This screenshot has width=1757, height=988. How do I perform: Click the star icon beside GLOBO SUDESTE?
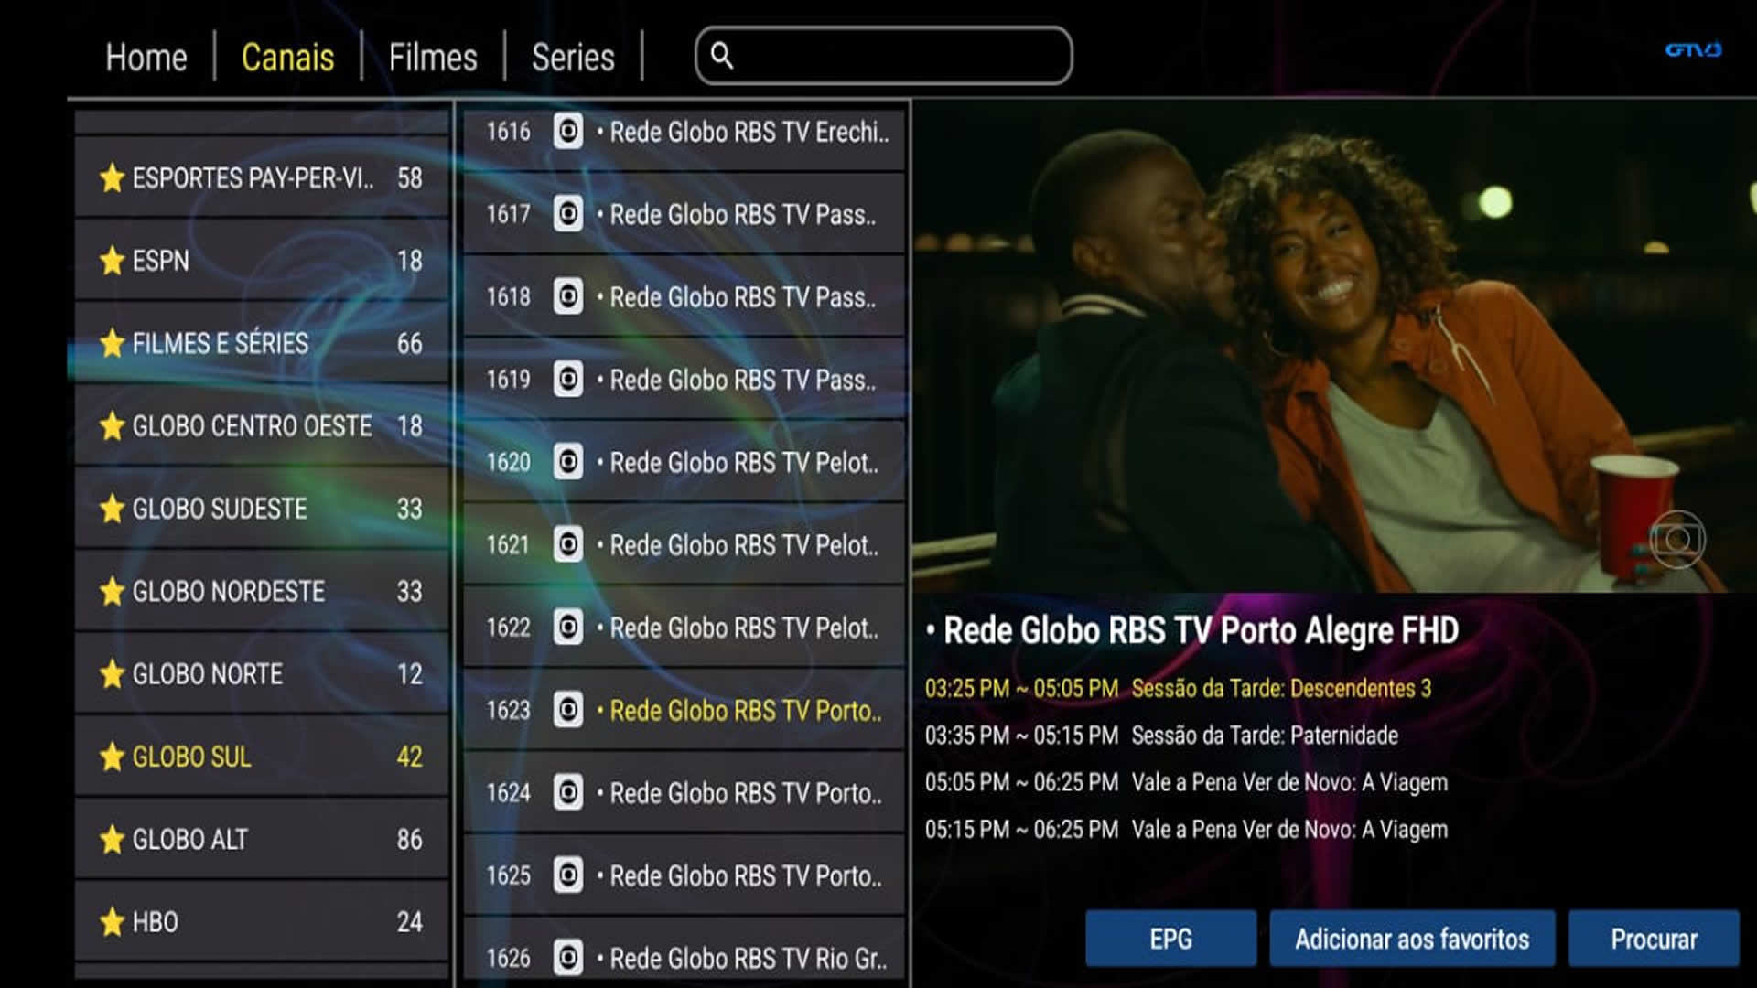click(112, 509)
